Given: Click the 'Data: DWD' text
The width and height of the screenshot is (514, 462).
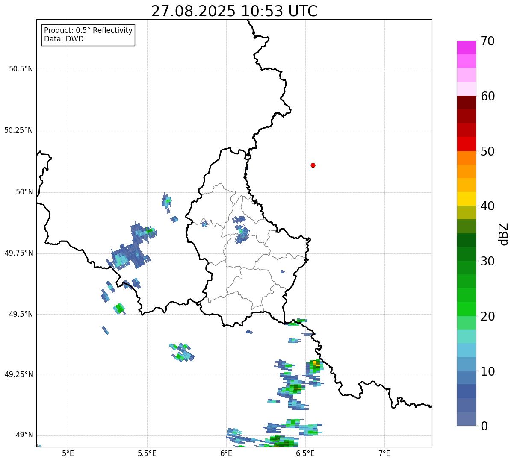Looking at the screenshot, I should click(x=64, y=39).
